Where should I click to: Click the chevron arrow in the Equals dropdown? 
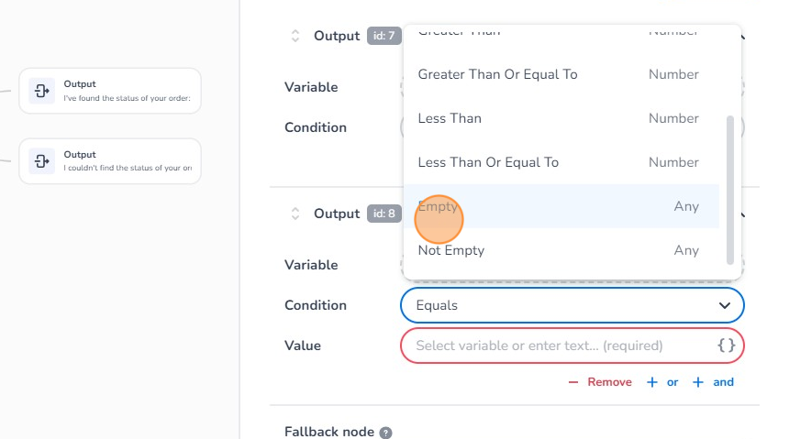[724, 305]
